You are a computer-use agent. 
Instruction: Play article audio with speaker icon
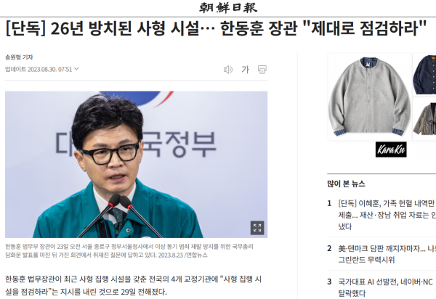pyautogui.click(x=228, y=70)
